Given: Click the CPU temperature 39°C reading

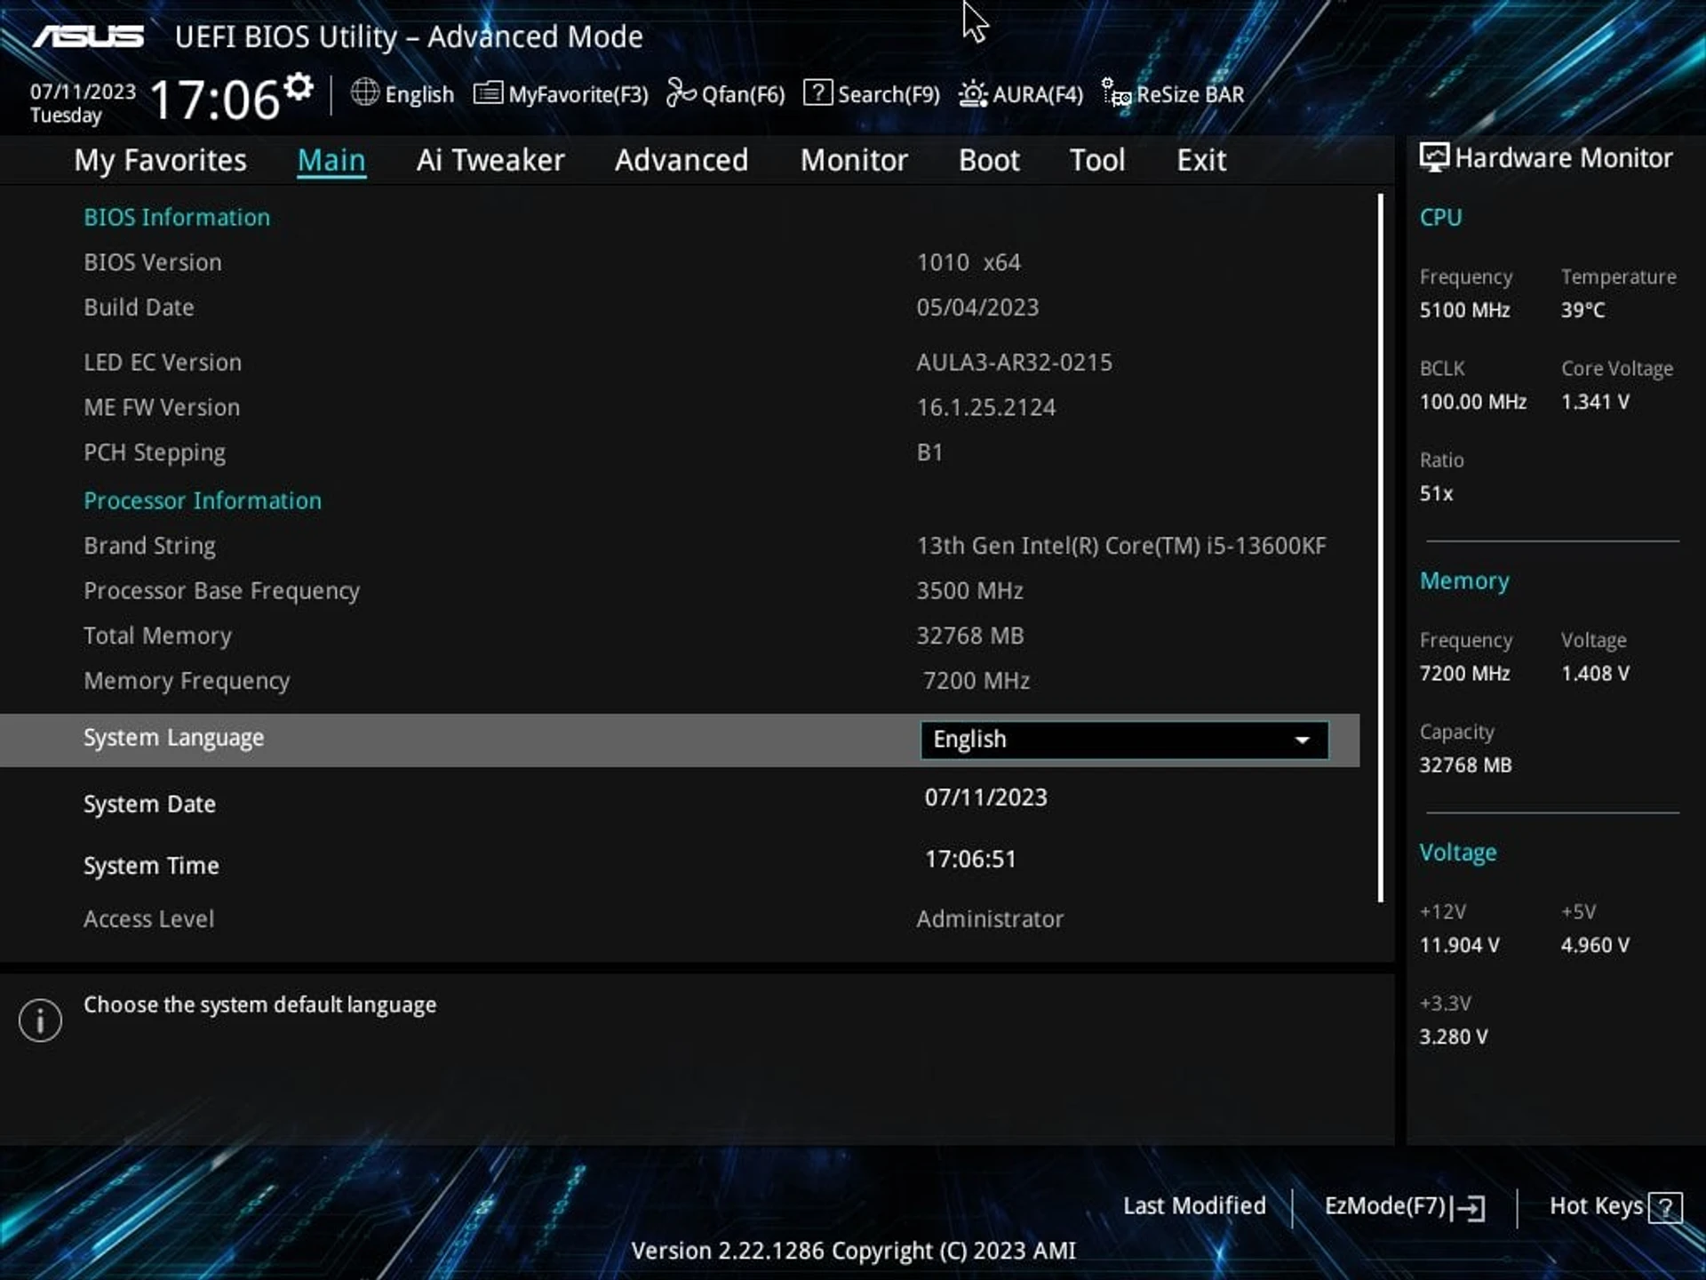Looking at the screenshot, I should pos(1583,310).
